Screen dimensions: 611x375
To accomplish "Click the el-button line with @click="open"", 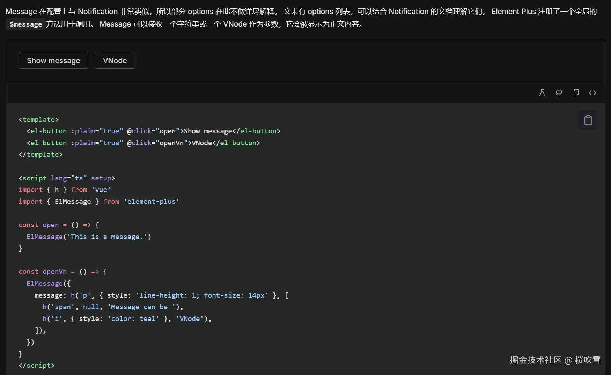I will tap(154, 131).
